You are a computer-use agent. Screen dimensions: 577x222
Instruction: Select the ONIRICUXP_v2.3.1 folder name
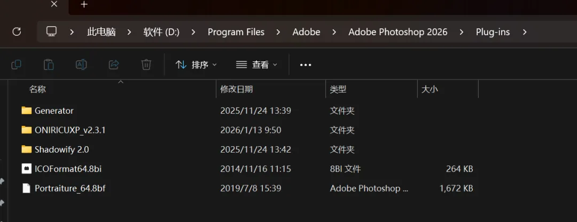point(70,130)
